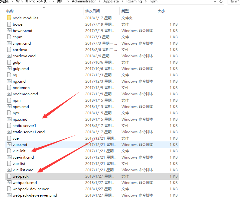Select the vue-list.cmd file name
The height and width of the screenshot is (199, 240).
click(23, 170)
